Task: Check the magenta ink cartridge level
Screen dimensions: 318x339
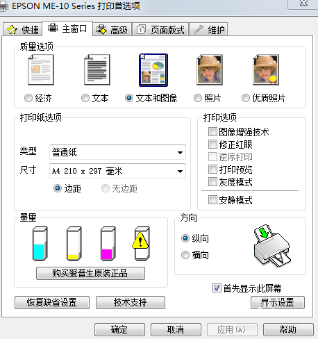Action: point(108,244)
